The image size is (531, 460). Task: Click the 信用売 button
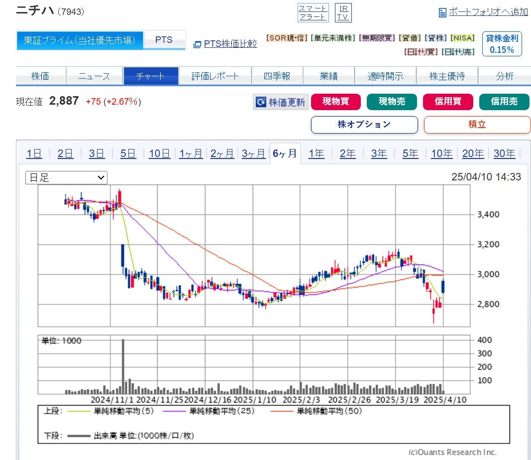[x=504, y=102]
